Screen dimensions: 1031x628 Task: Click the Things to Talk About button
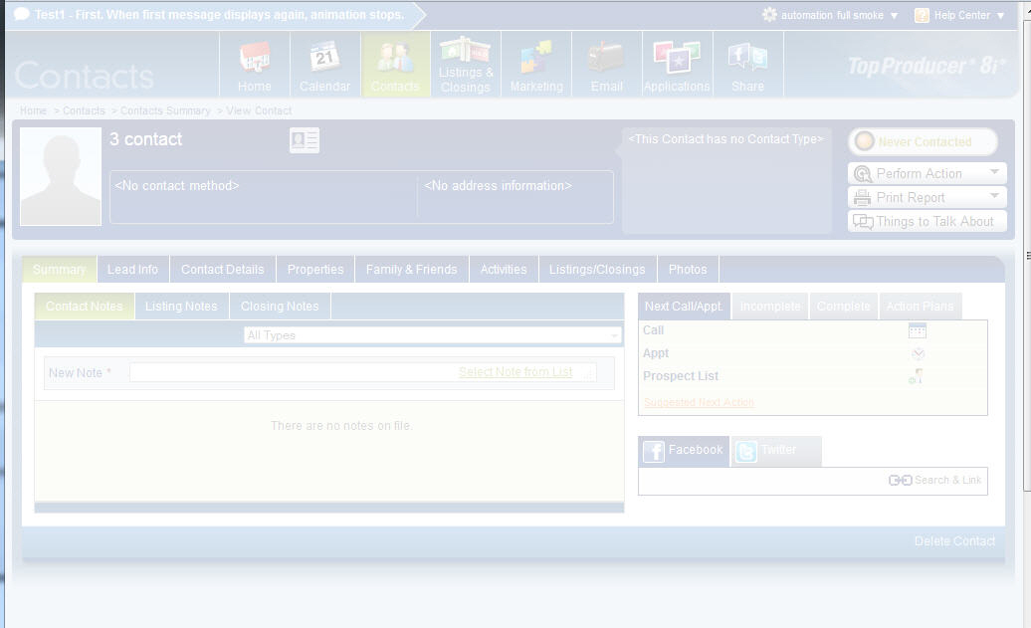926,222
